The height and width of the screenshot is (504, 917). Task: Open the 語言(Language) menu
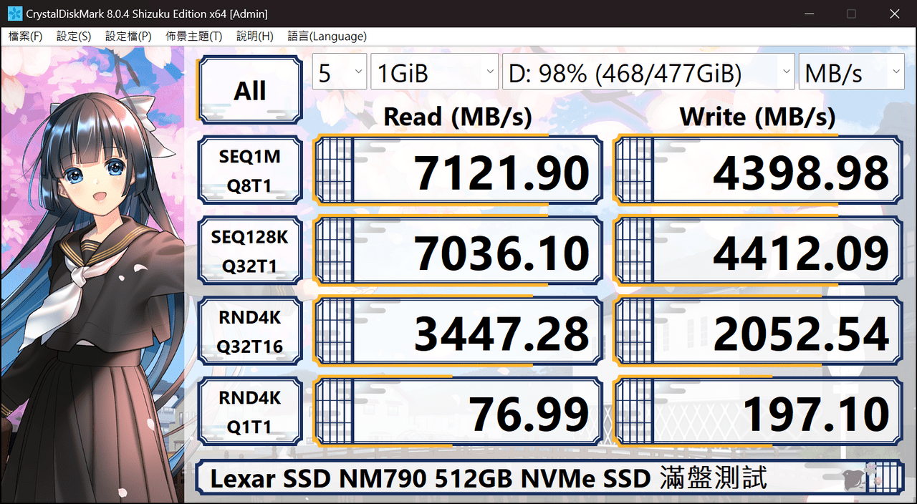point(327,37)
